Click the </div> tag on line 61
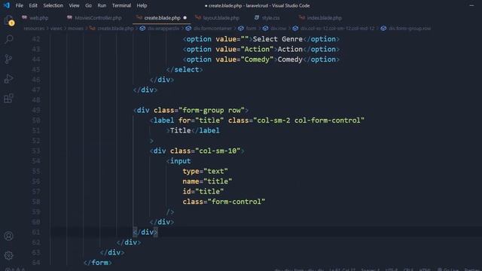482x271 pixels. pos(145,232)
